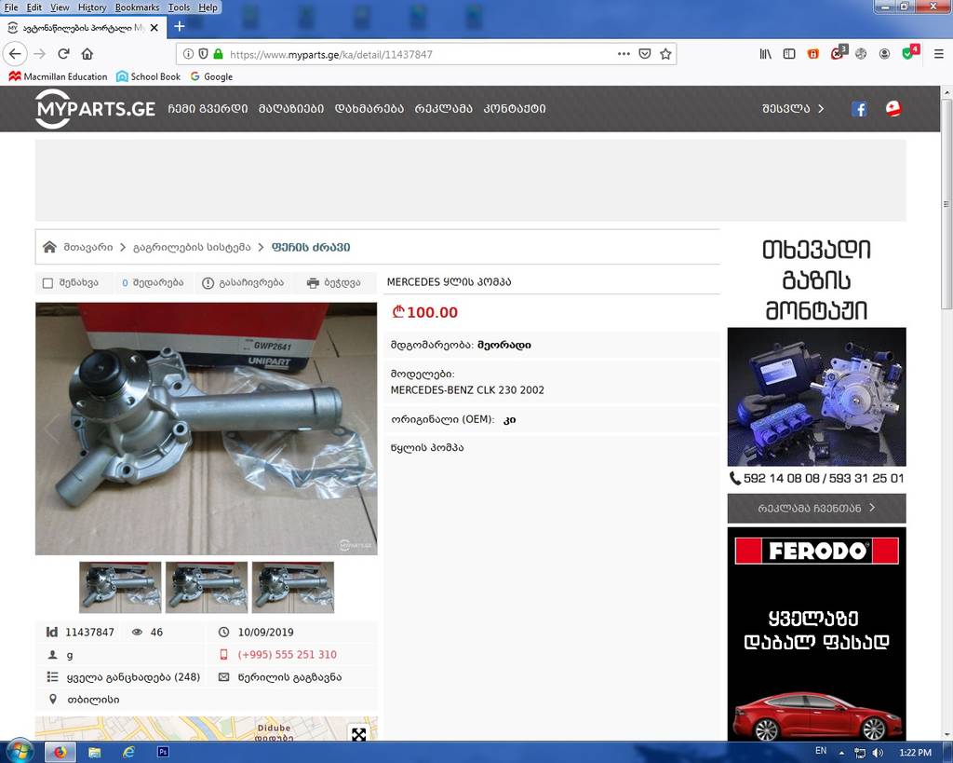The height and width of the screenshot is (763, 953).
Task: Go to the browser Home page
Action: (87, 54)
